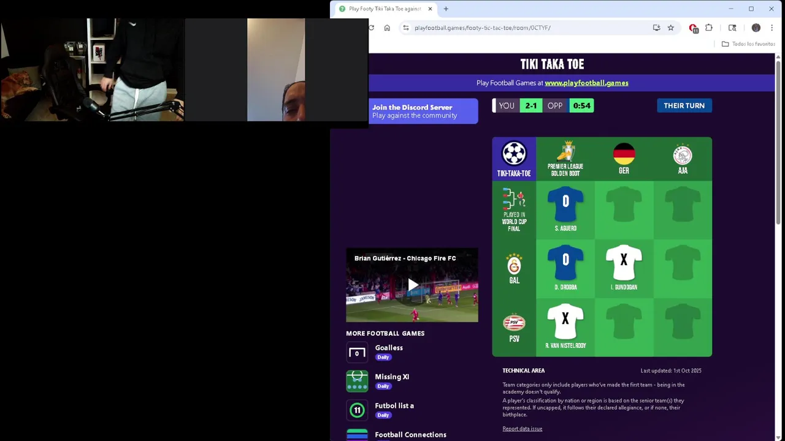
Task: Pick the empty World Cup Final and GER cell
Action: coord(624,210)
